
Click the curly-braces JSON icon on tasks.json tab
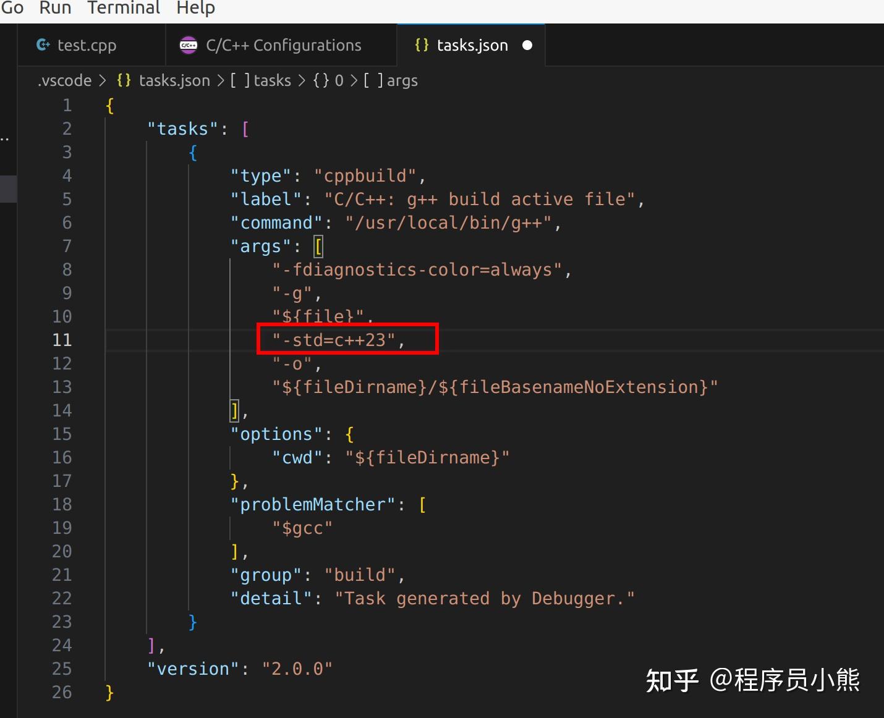tap(422, 44)
